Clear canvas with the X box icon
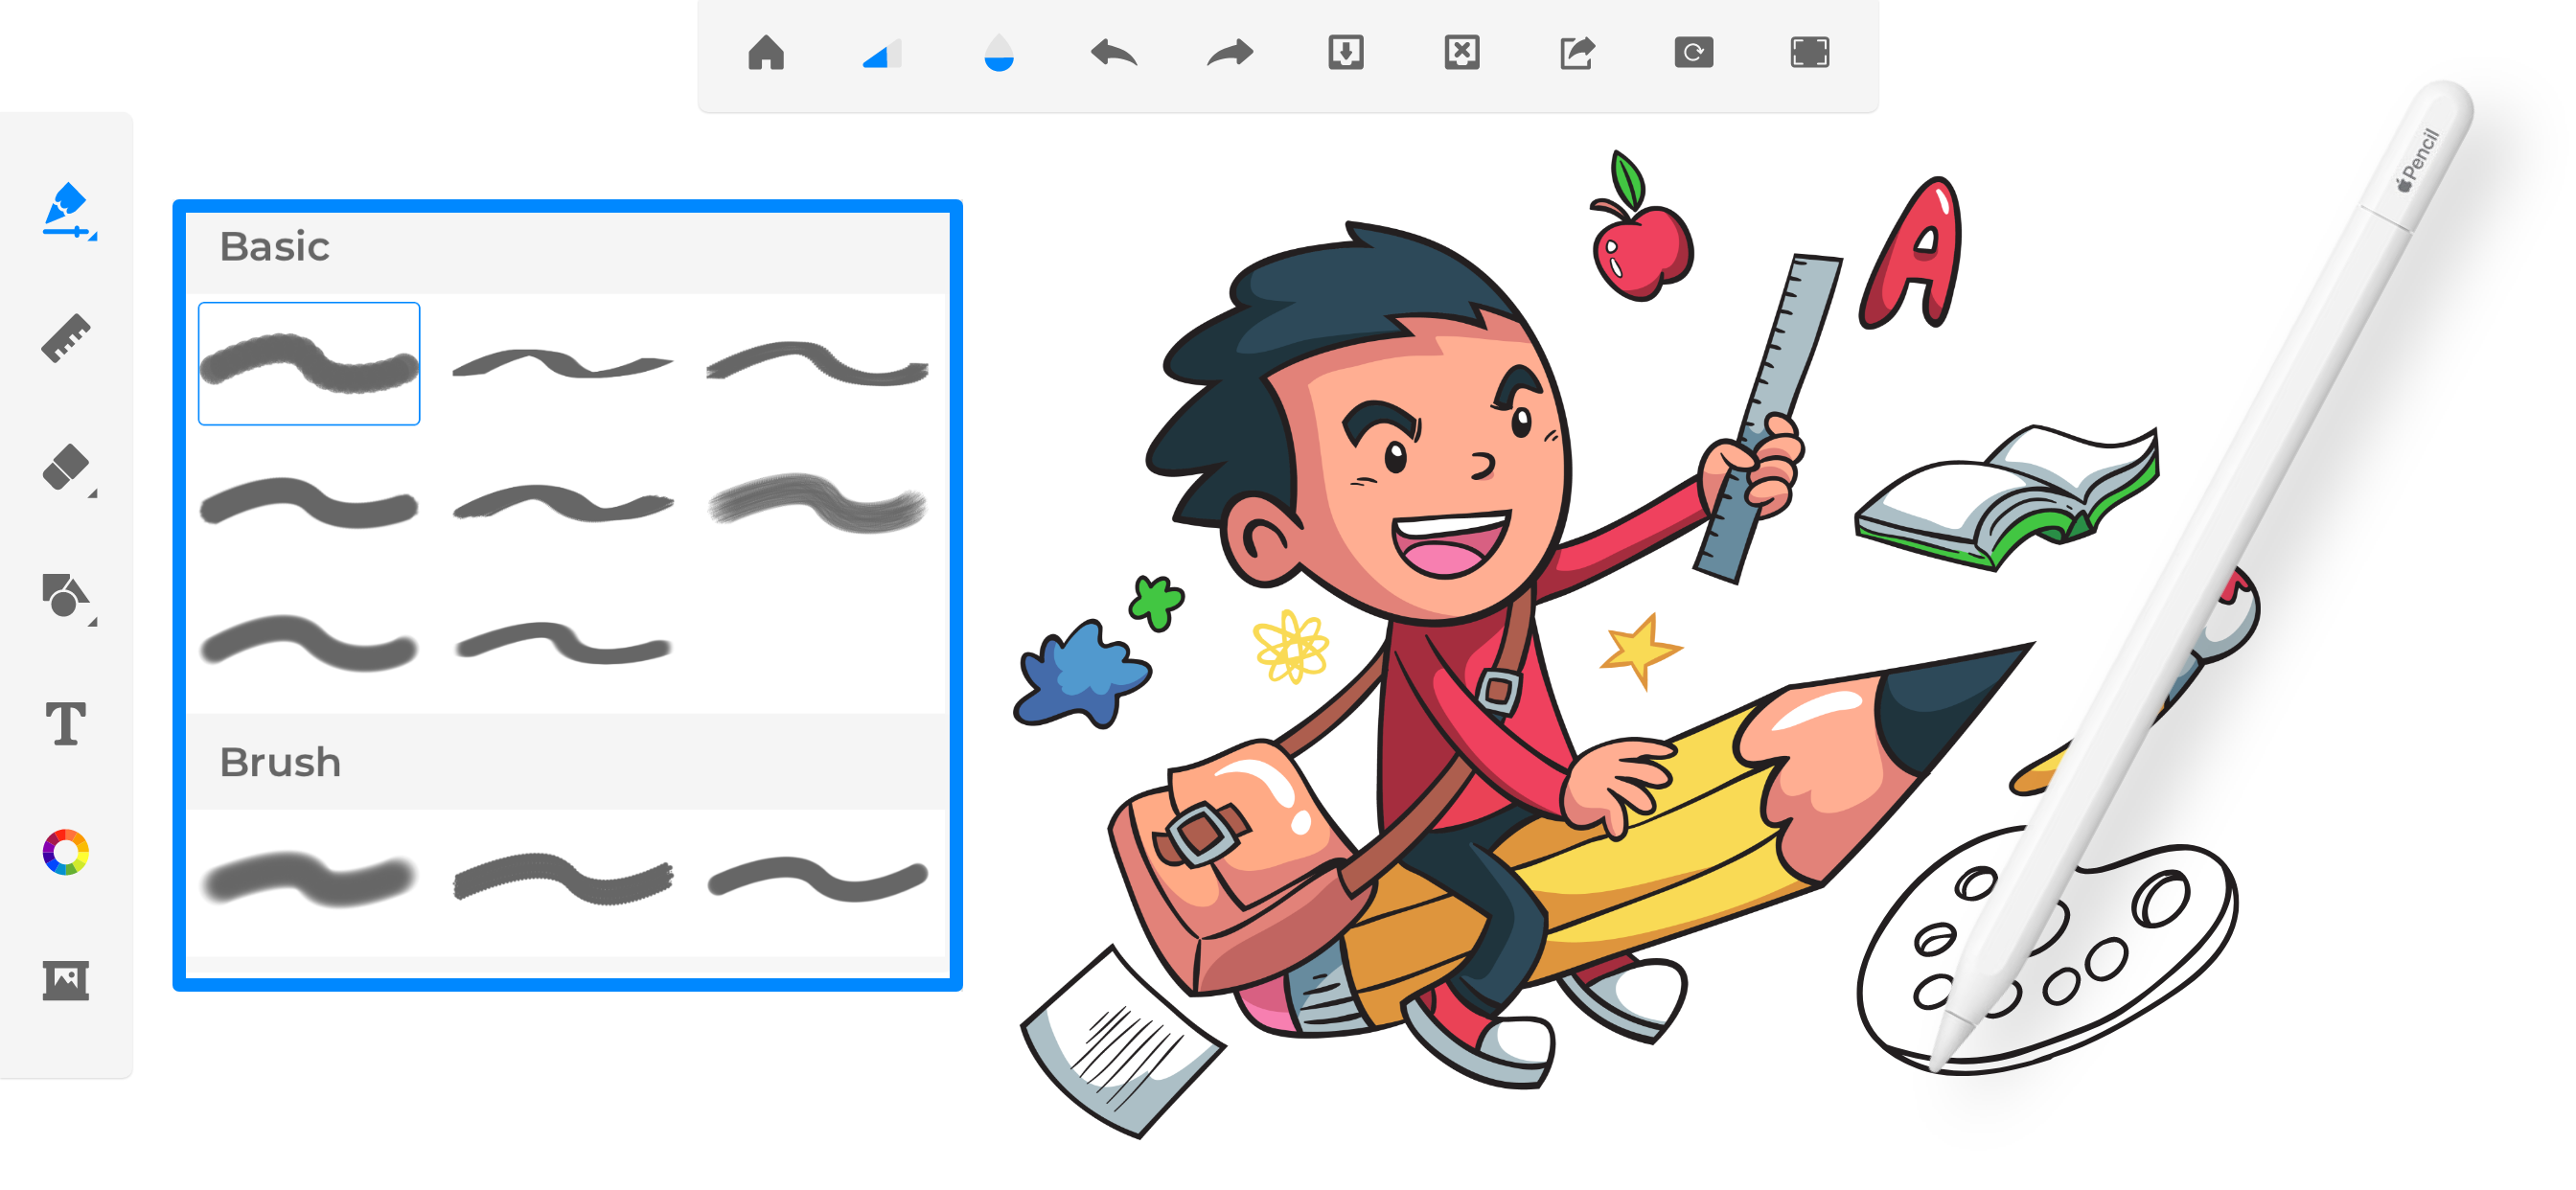 tap(1462, 53)
